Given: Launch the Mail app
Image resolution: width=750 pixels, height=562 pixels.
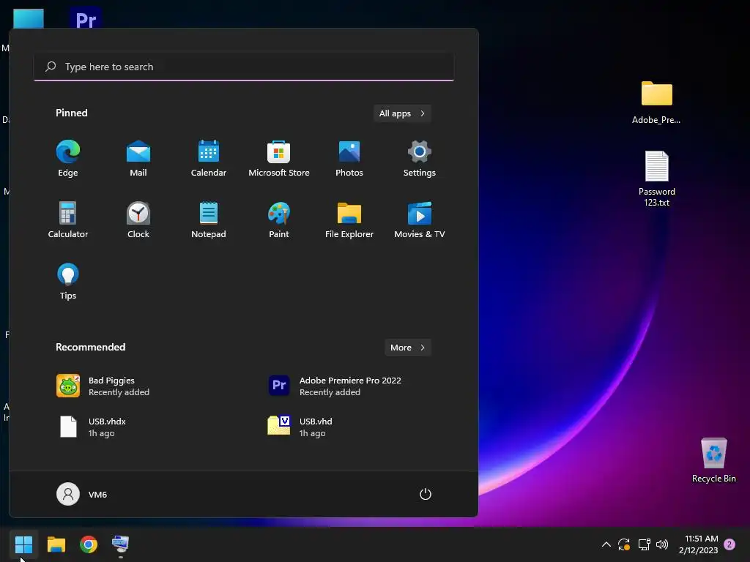Looking at the screenshot, I should point(138,158).
